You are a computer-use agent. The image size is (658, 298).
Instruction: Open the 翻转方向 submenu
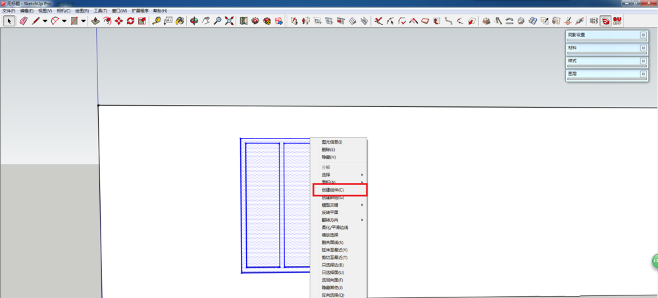339,220
